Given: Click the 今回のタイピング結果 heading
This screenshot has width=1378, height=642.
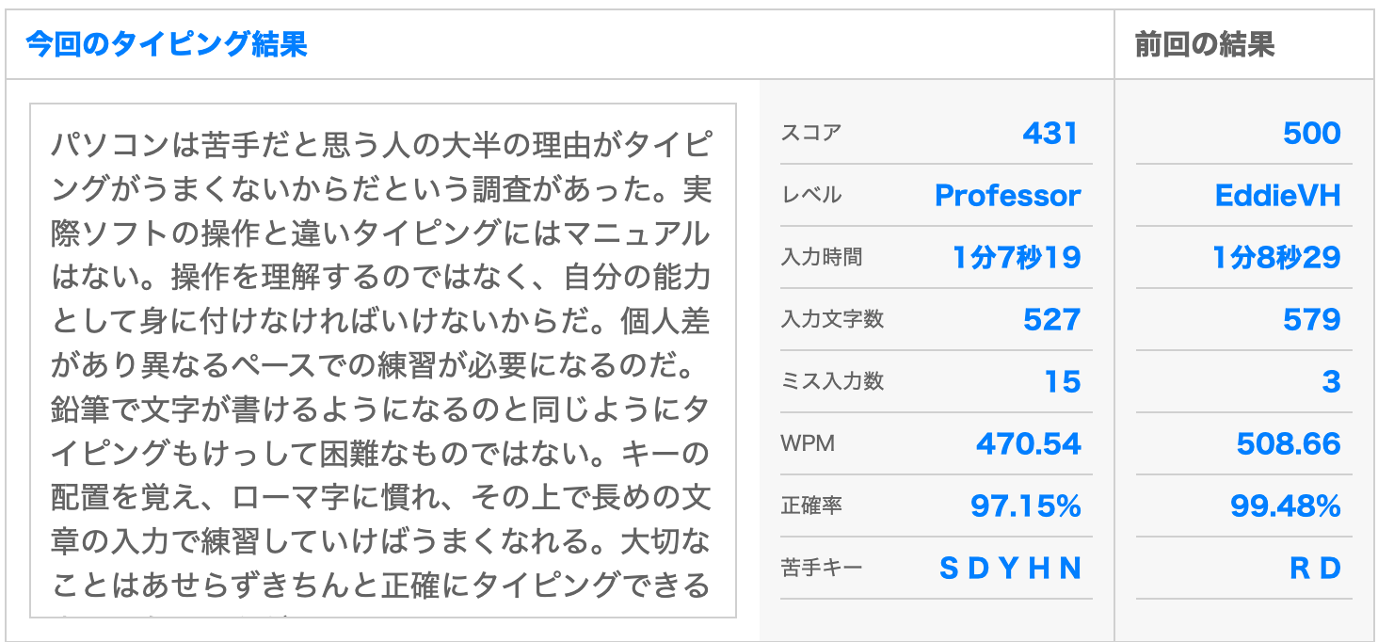Looking at the screenshot, I should (166, 44).
